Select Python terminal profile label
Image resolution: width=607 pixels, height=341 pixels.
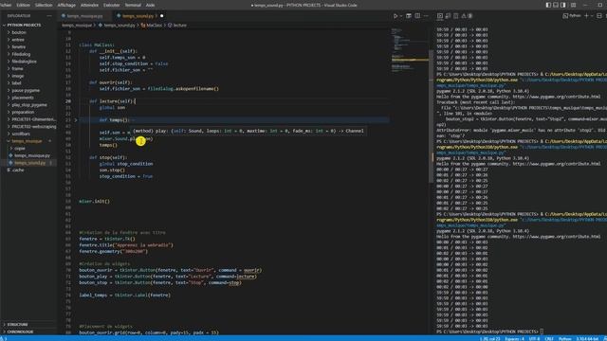[572, 16]
